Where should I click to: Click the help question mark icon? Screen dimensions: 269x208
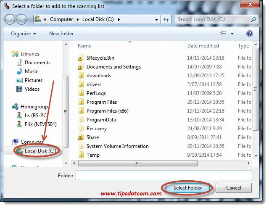coord(249,34)
